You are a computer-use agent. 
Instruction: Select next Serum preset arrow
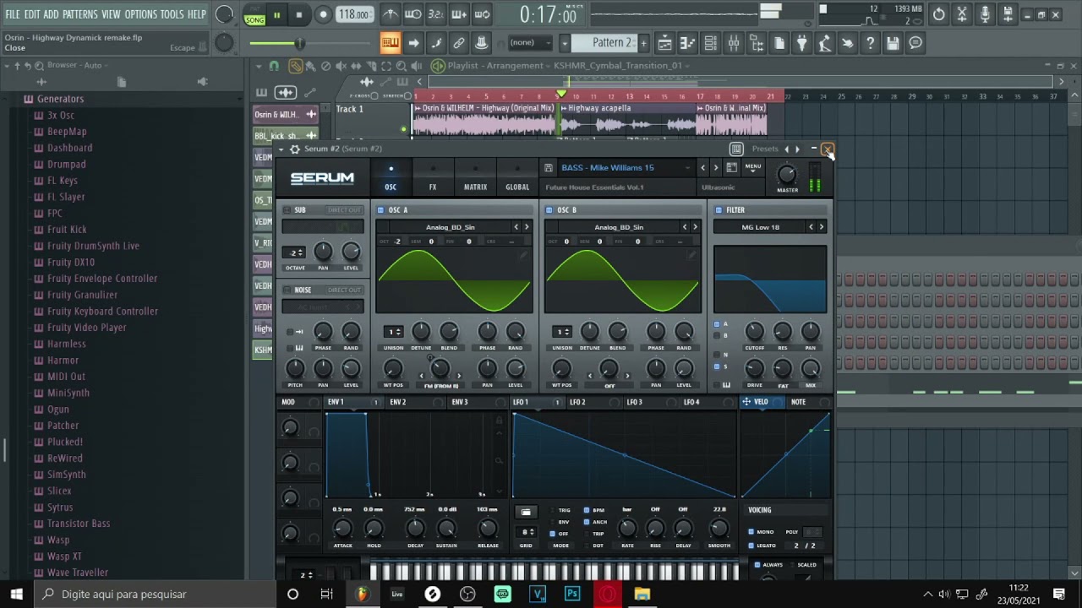(x=715, y=168)
